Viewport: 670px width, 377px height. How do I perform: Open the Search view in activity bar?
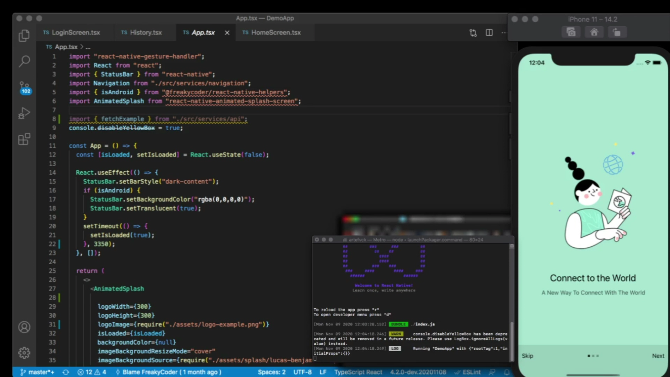point(24,61)
